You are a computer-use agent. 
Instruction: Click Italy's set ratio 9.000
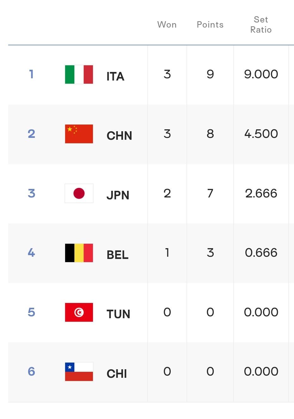(x=261, y=74)
